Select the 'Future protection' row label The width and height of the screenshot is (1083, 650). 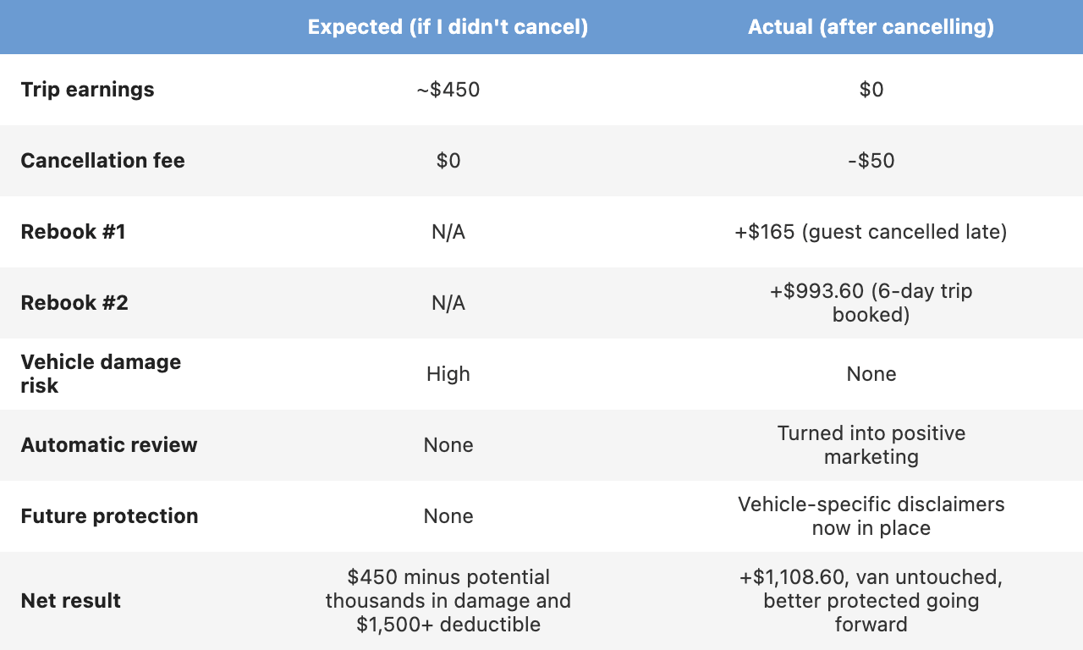click(x=109, y=516)
